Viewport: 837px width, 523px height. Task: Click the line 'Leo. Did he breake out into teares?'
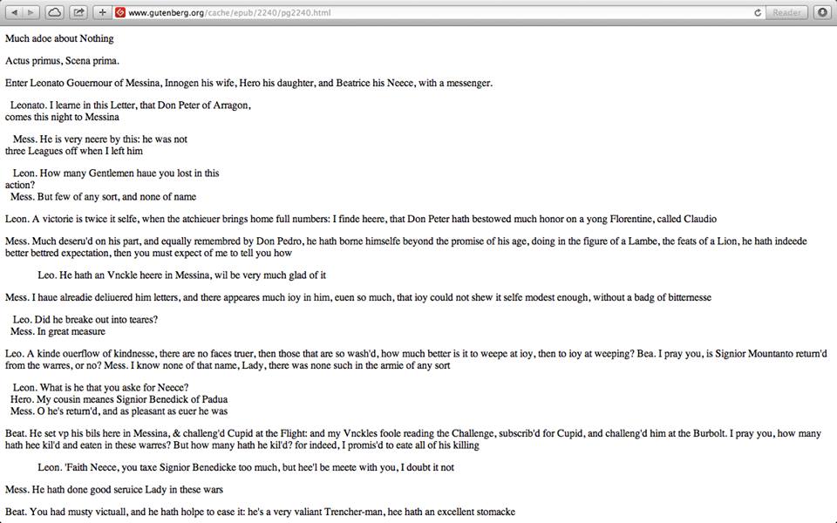click(x=85, y=320)
